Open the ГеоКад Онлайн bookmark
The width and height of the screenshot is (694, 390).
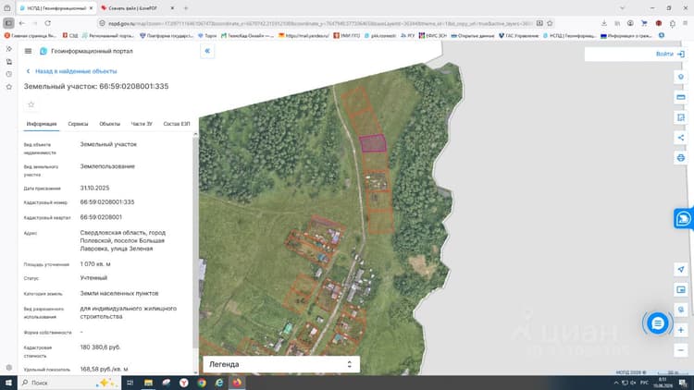click(247, 35)
